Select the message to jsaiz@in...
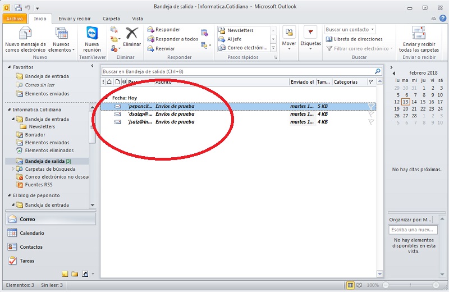 click(x=238, y=122)
